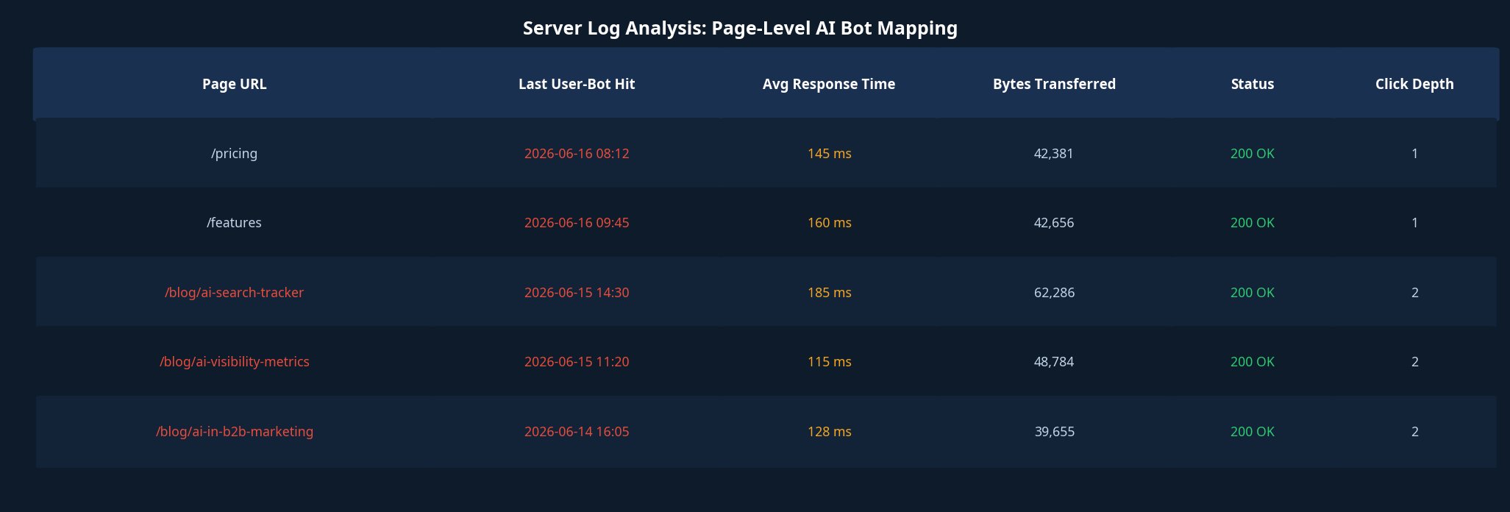This screenshot has height=512, width=1510.
Task: Select the 185 ms response time
Action: [829, 293]
